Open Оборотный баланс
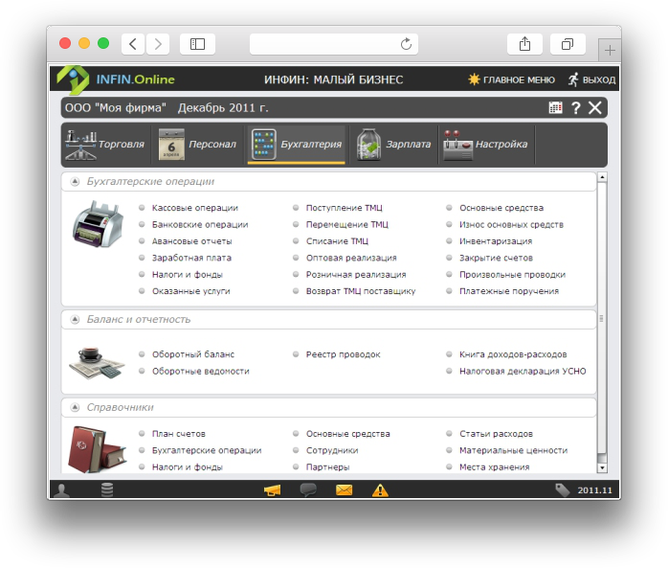Image resolution: width=668 pixels, height=568 pixels. [x=193, y=354]
